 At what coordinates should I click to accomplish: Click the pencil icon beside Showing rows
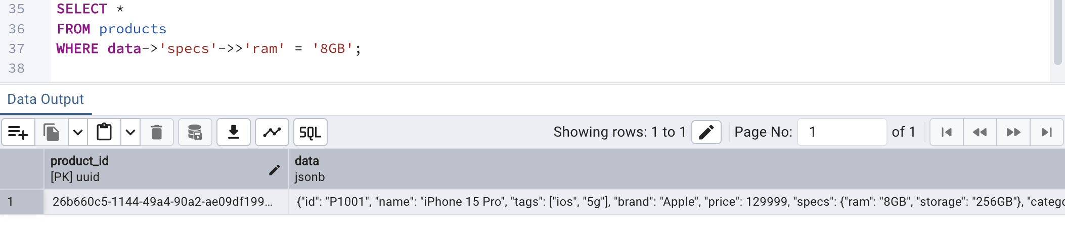706,132
